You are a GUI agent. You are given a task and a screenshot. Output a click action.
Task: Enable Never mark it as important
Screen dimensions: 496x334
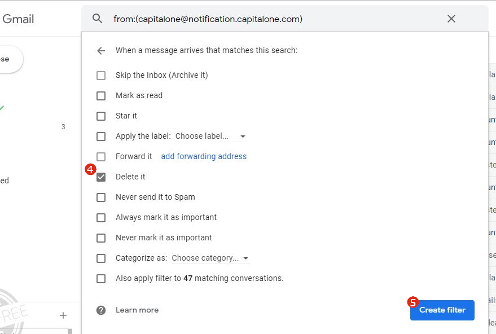point(101,238)
